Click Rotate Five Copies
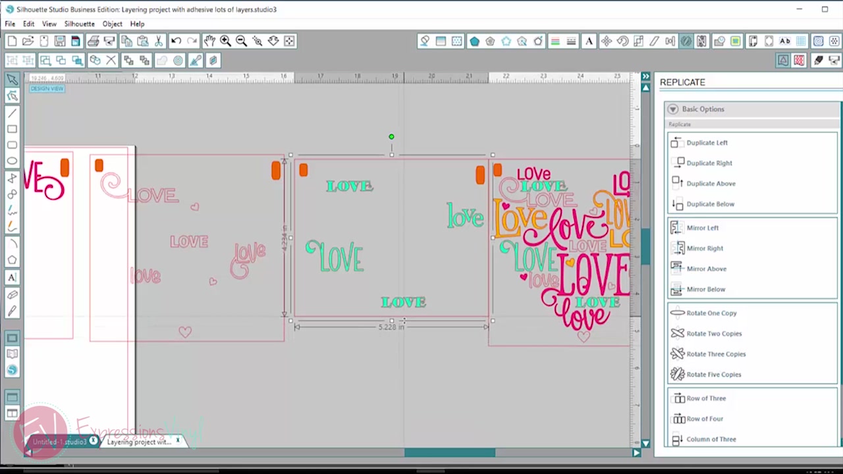Image resolution: width=843 pixels, height=474 pixels. point(713,375)
